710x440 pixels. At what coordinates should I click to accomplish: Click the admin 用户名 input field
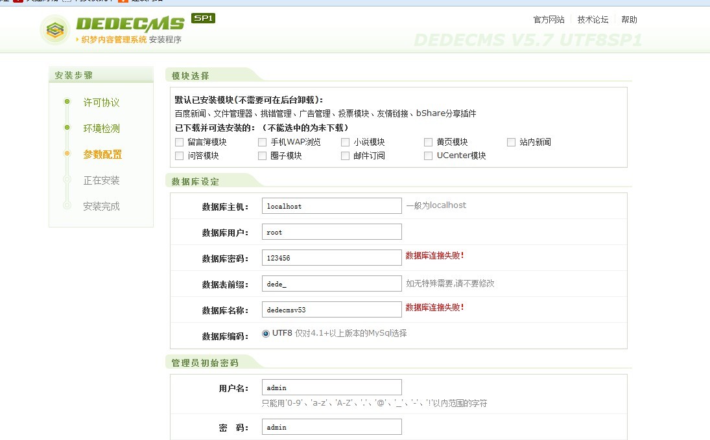[331, 388]
